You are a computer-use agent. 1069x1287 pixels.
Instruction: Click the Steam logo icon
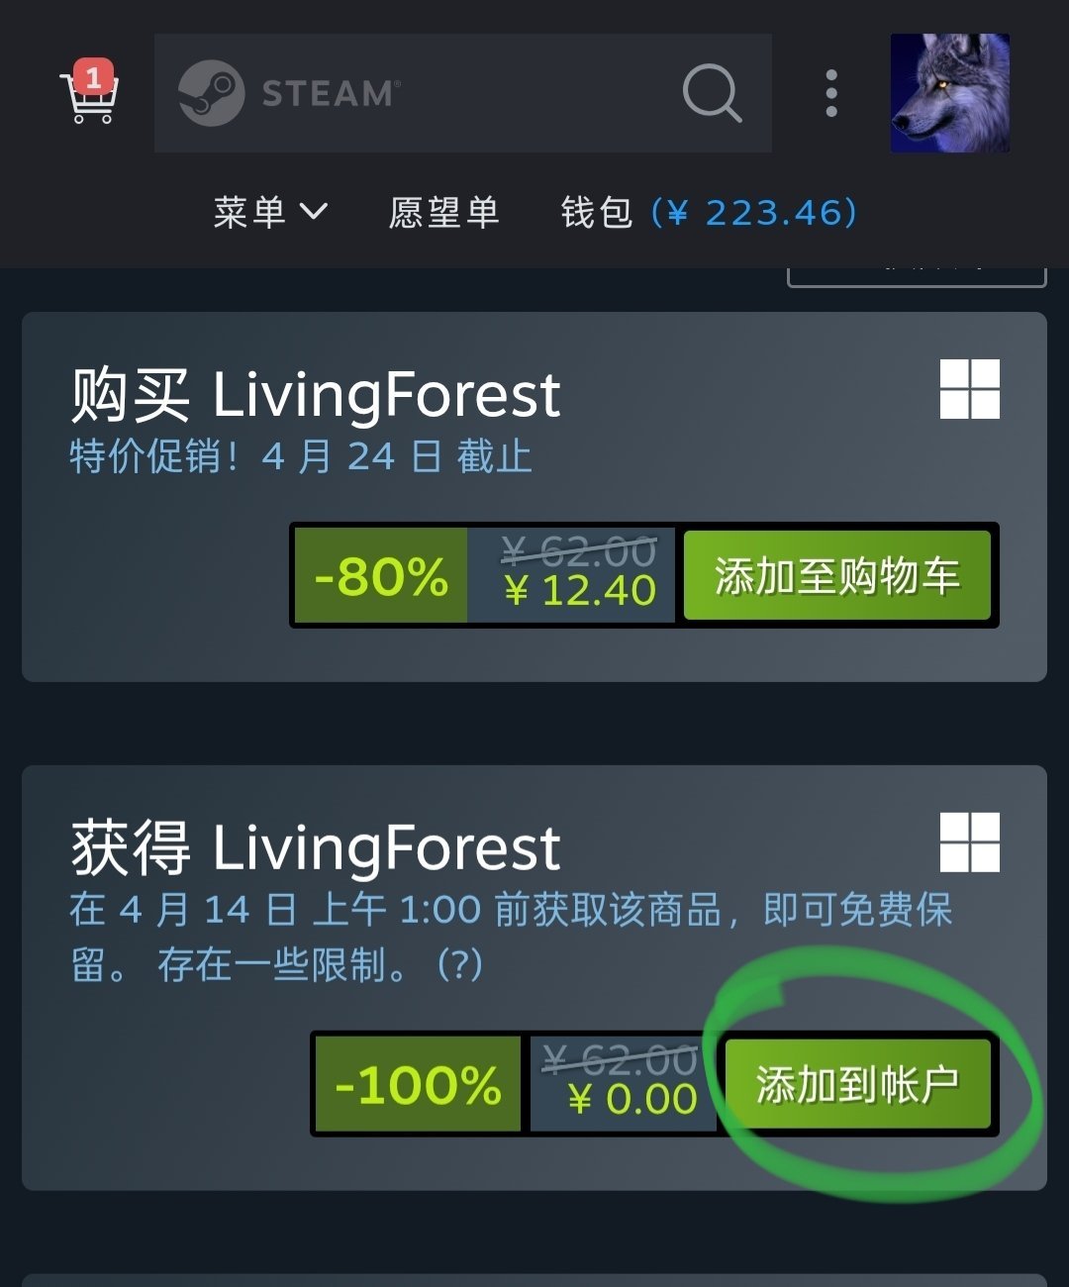pos(211,93)
